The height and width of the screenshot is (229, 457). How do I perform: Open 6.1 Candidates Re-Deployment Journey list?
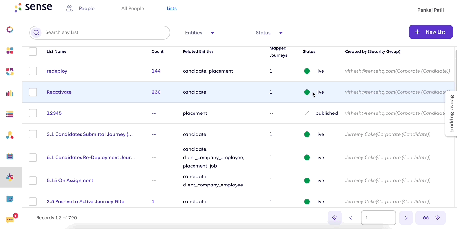pos(91,157)
